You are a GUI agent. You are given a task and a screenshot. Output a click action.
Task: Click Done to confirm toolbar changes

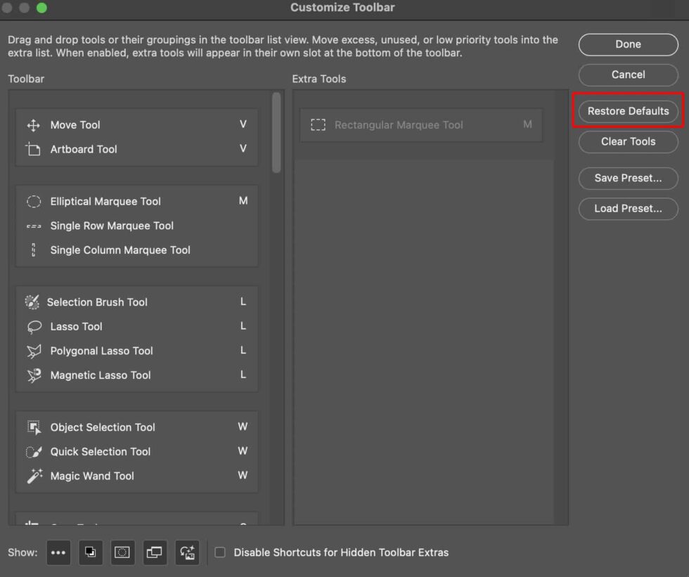pos(628,44)
